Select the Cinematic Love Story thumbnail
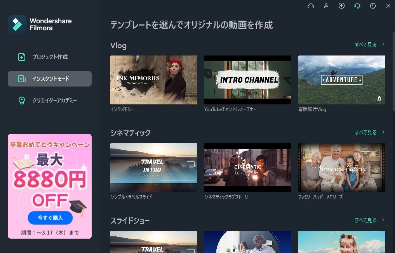The image size is (395, 253). [248, 168]
